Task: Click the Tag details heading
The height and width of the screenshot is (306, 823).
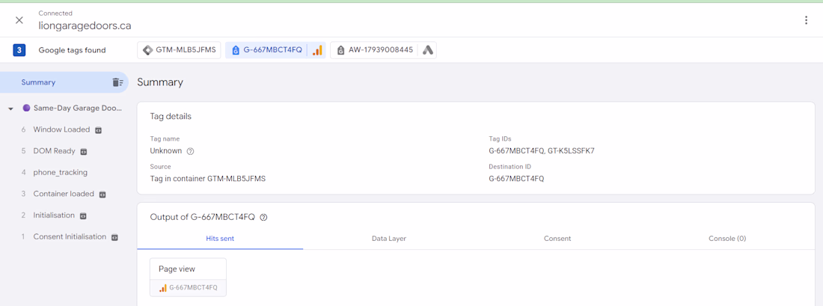Action: coord(171,117)
